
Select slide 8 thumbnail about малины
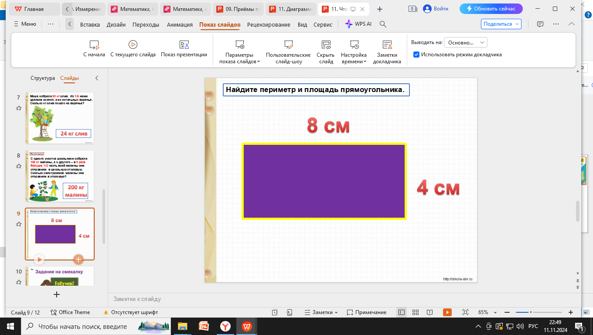pos(60,176)
